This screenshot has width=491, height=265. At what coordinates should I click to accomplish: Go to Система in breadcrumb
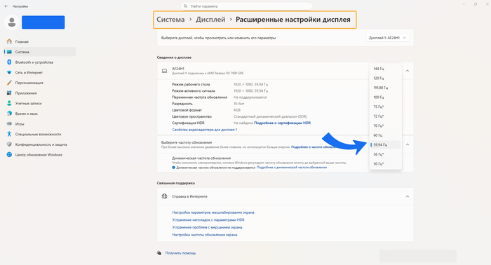[x=170, y=20]
